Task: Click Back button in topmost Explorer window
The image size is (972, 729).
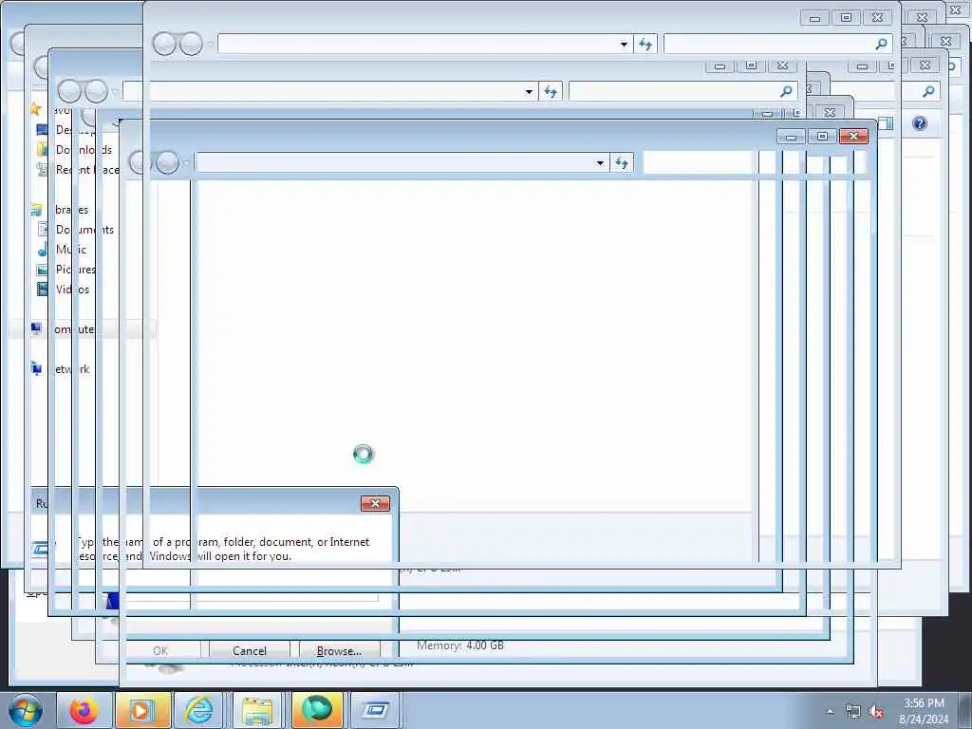Action: coord(163,44)
